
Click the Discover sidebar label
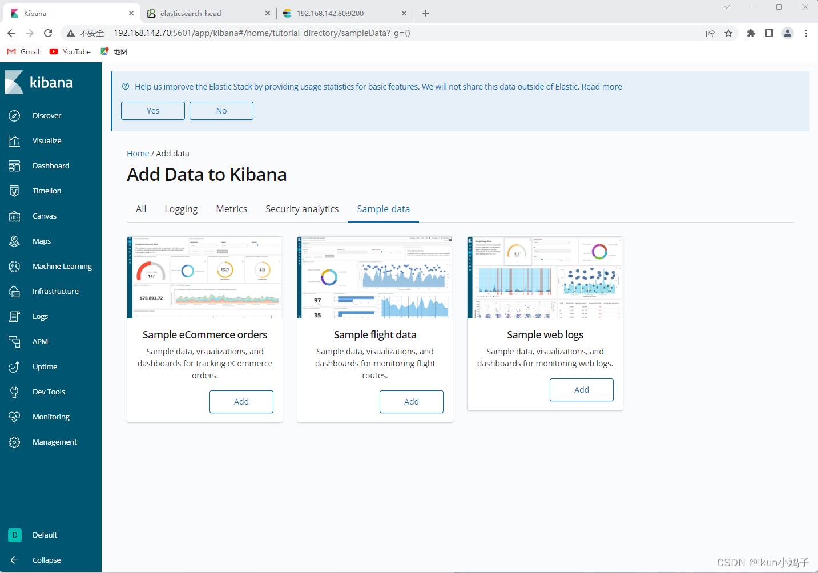tap(47, 116)
